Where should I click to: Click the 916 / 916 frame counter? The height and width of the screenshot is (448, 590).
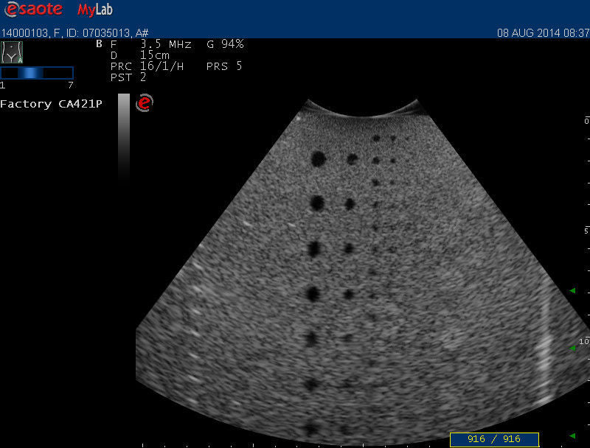494,439
